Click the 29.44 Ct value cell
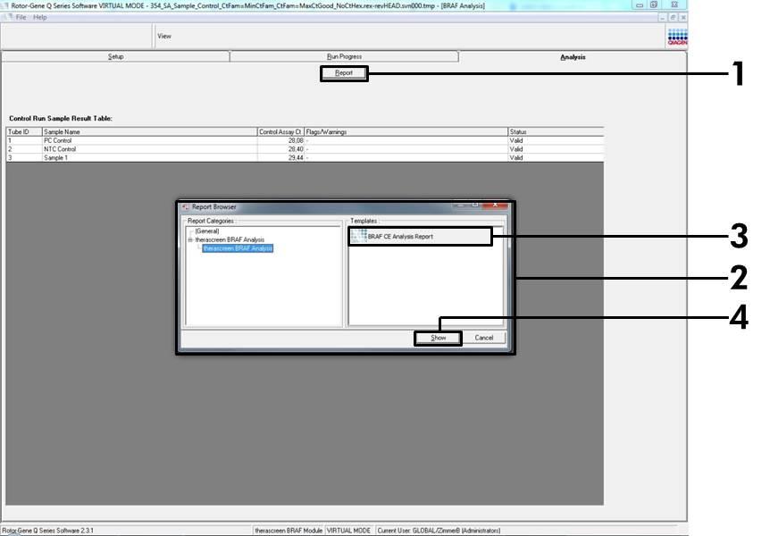This screenshot has height=536, width=770. (280, 158)
